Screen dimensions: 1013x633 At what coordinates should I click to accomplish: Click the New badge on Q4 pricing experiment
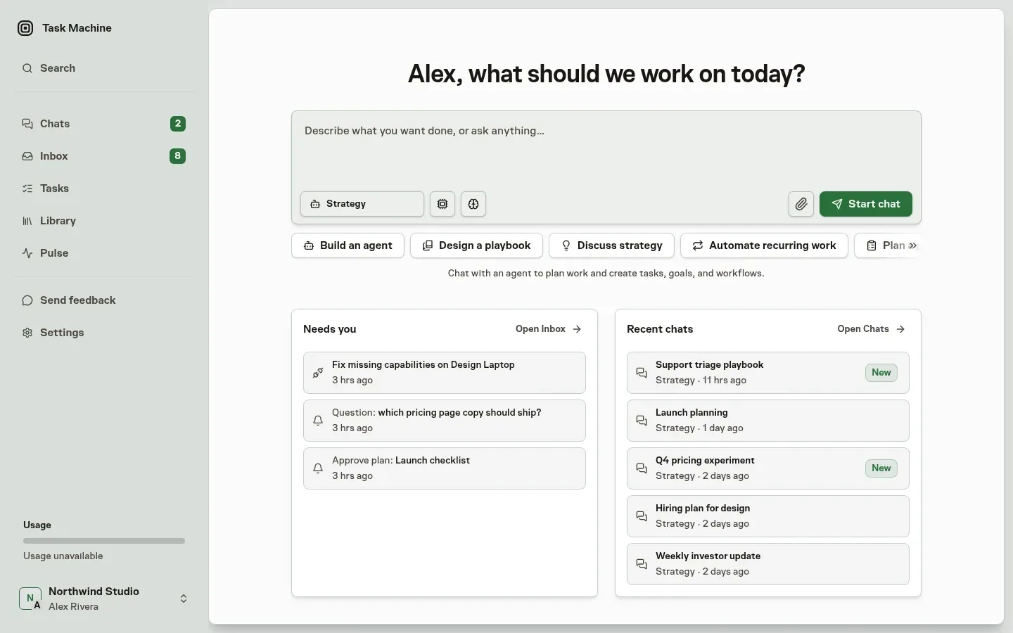[881, 468]
